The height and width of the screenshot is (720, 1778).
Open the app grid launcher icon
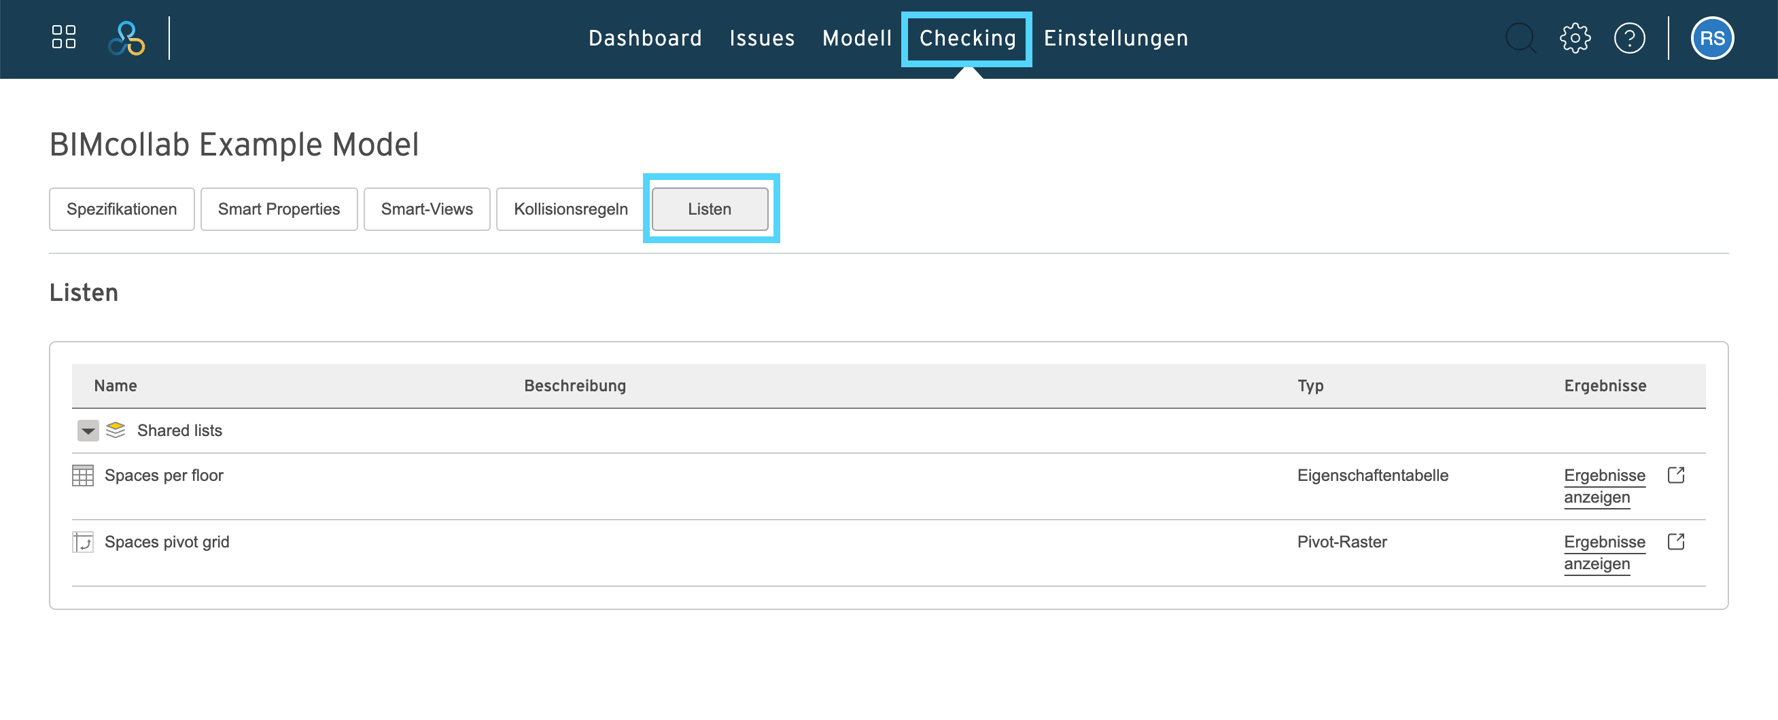coord(63,37)
